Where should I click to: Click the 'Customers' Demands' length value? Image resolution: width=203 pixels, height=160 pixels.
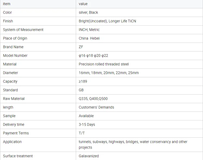(96, 107)
